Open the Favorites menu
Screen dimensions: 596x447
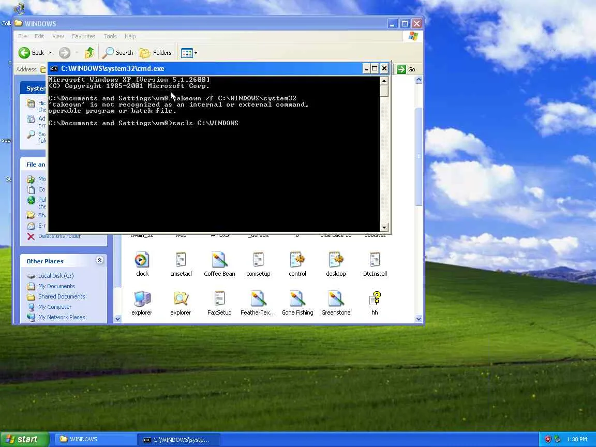[84, 36]
